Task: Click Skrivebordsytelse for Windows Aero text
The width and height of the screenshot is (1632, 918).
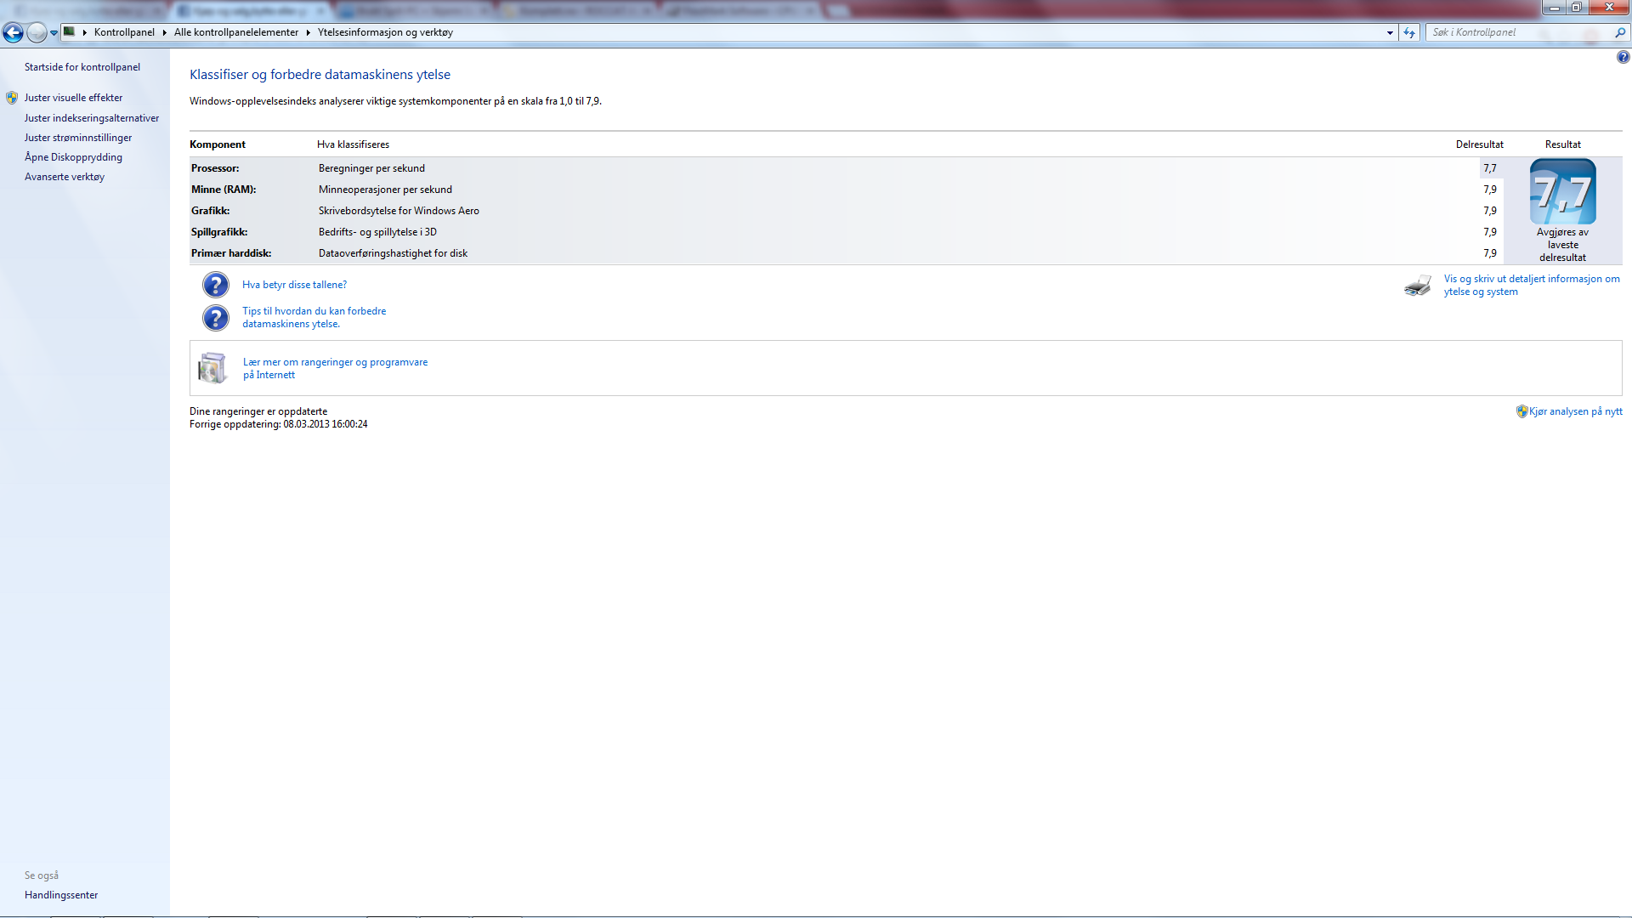Action: [x=399, y=211]
